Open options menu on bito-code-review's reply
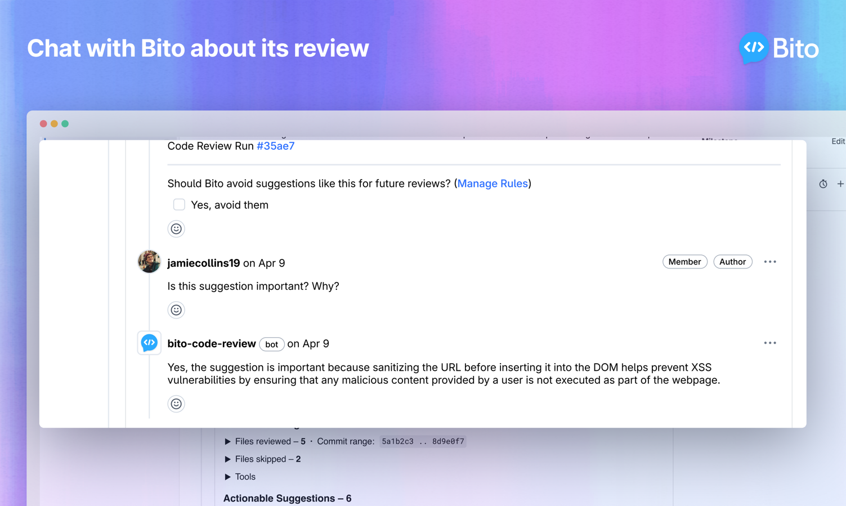The height and width of the screenshot is (506, 846). [770, 343]
